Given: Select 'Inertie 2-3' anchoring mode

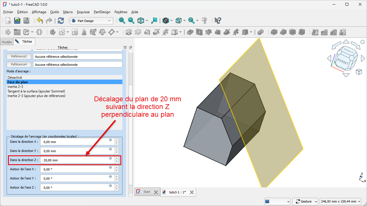Looking at the screenshot, I should (x=15, y=87).
